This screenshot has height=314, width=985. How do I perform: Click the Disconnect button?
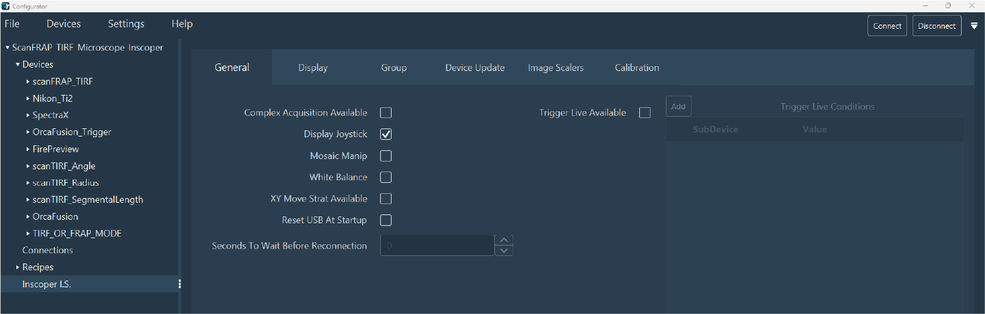tap(936, 26)
